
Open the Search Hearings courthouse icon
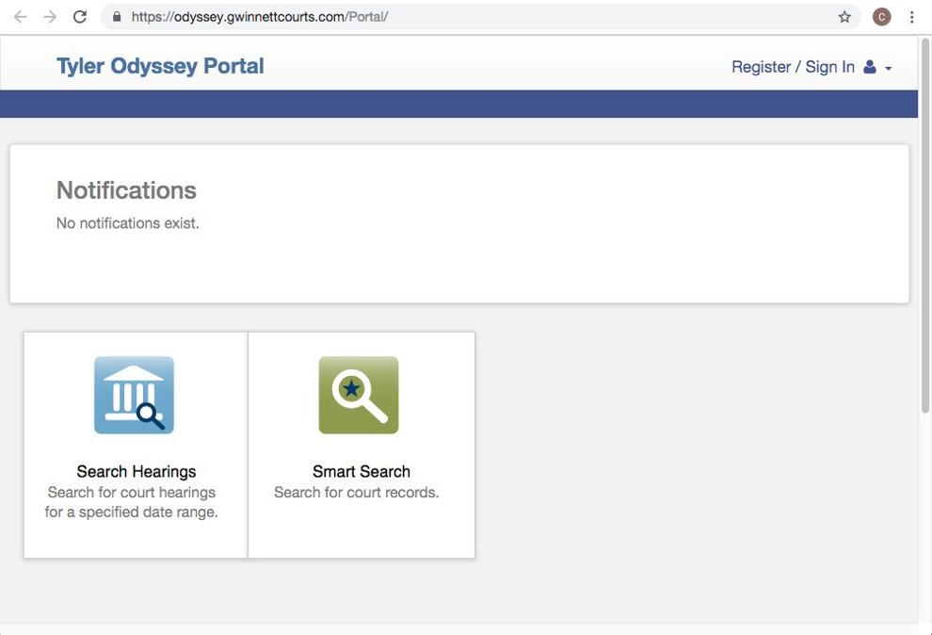(x=134, y=395)
